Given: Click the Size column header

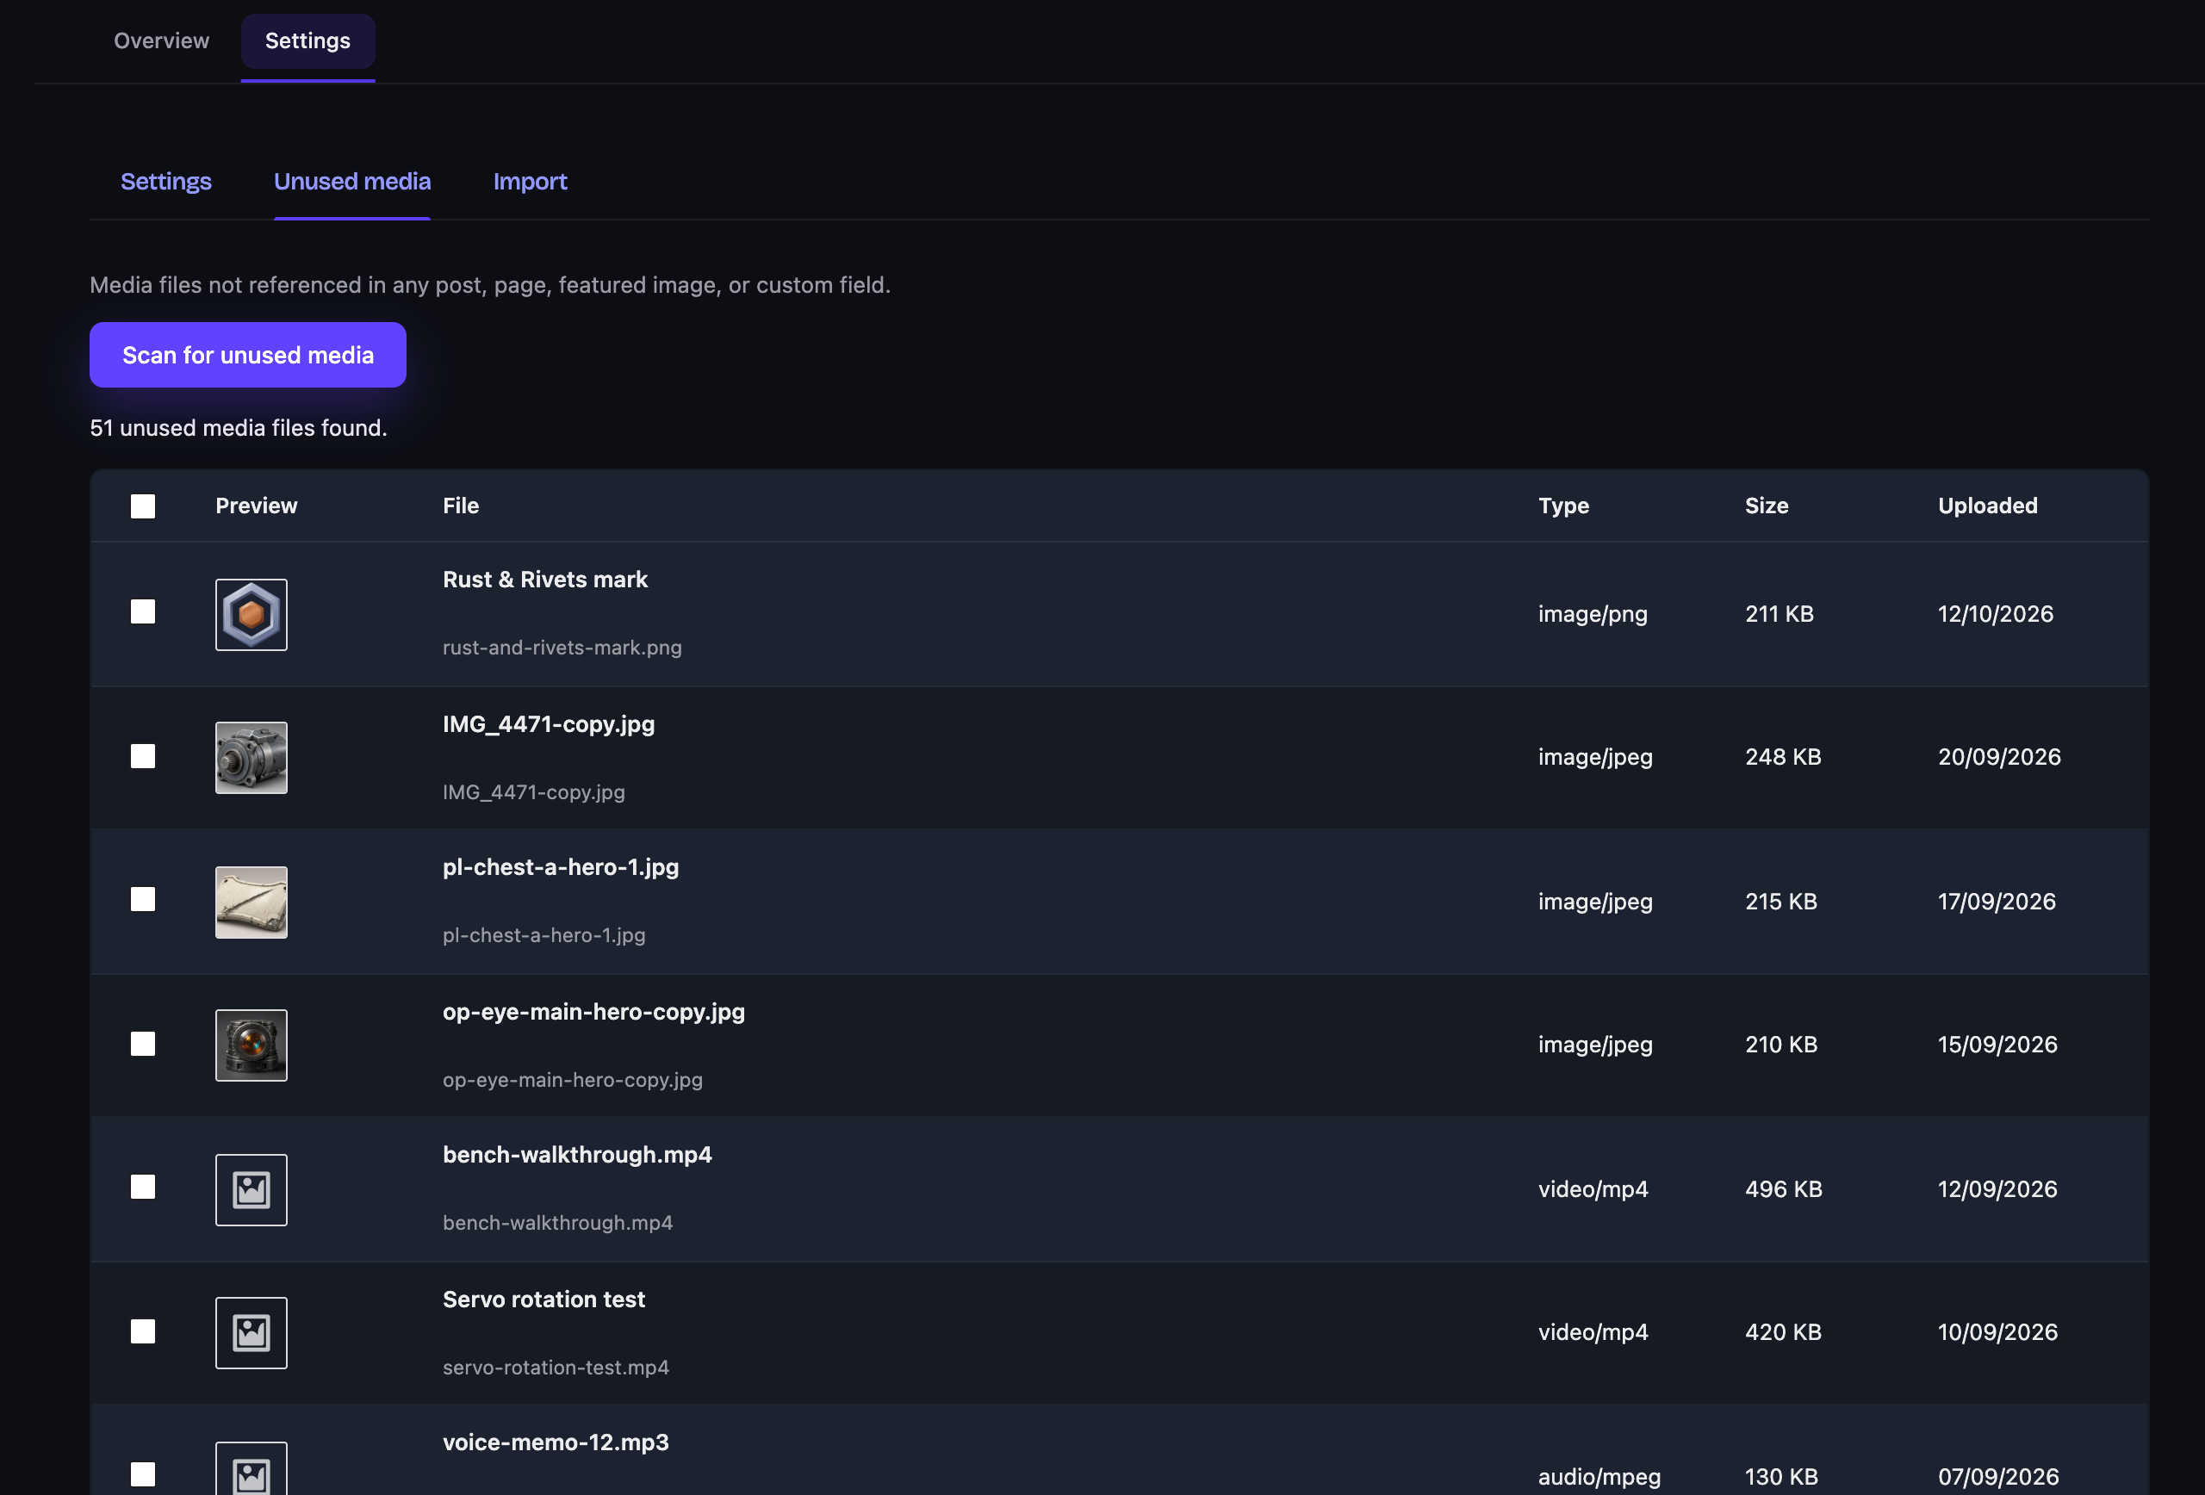Looking at the screenshot, I should [x=1767, y=506].
